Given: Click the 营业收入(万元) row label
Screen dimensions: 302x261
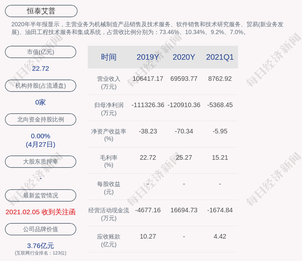Looking at the screenshot, I should click(x=108, y=82).
